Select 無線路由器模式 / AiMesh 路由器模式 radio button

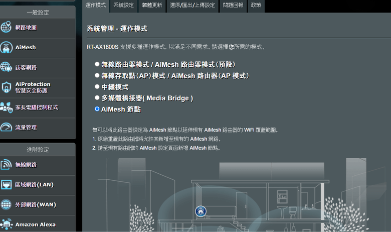(97, 64)
